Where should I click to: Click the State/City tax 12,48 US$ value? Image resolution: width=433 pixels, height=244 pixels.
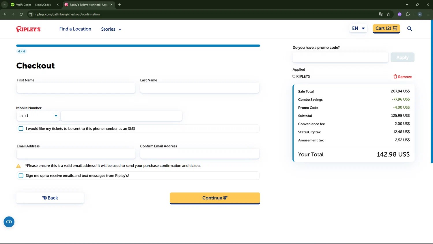click(x=401, y=132)
